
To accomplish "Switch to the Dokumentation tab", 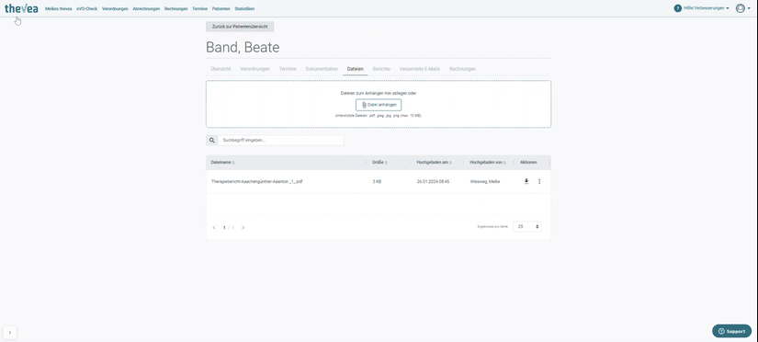I will click(x=322, y=69).
